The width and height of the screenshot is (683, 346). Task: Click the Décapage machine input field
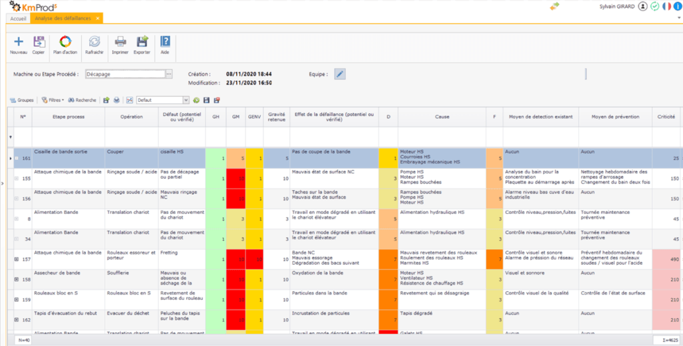click(125, 74)
